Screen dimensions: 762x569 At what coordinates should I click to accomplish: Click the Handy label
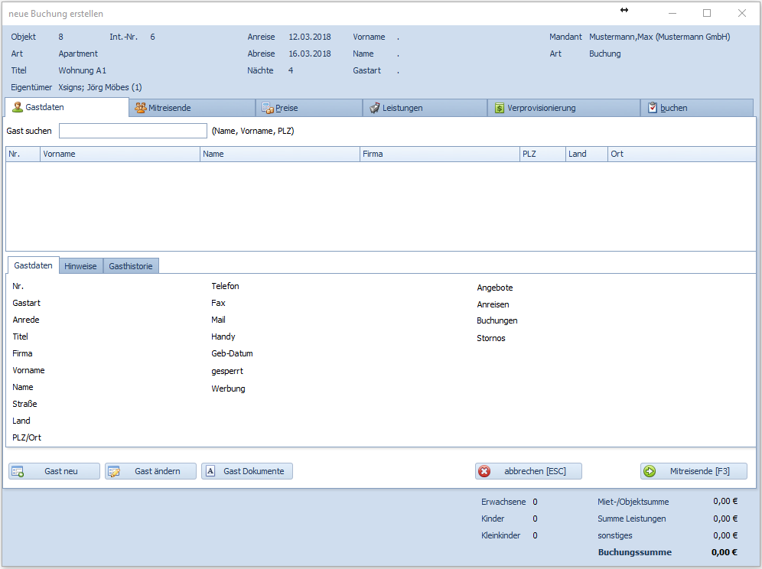pyautogui.click(x=223, y=337)
